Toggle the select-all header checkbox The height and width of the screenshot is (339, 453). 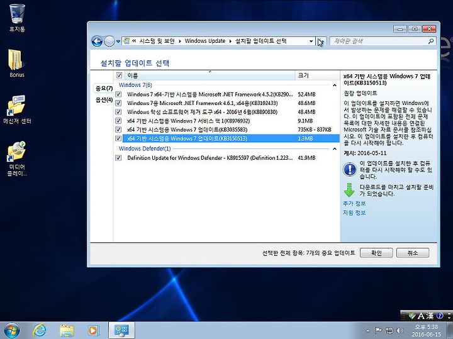click(x=119, y=75)
